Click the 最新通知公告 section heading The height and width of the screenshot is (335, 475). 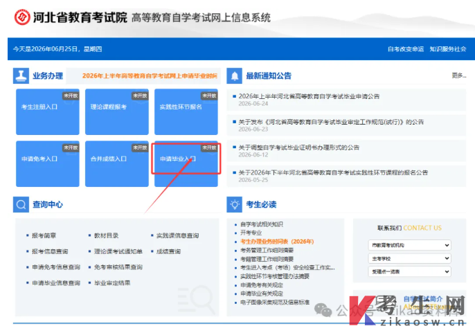click(269, 75)
